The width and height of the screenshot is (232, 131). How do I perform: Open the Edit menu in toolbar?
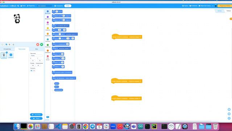31,6
